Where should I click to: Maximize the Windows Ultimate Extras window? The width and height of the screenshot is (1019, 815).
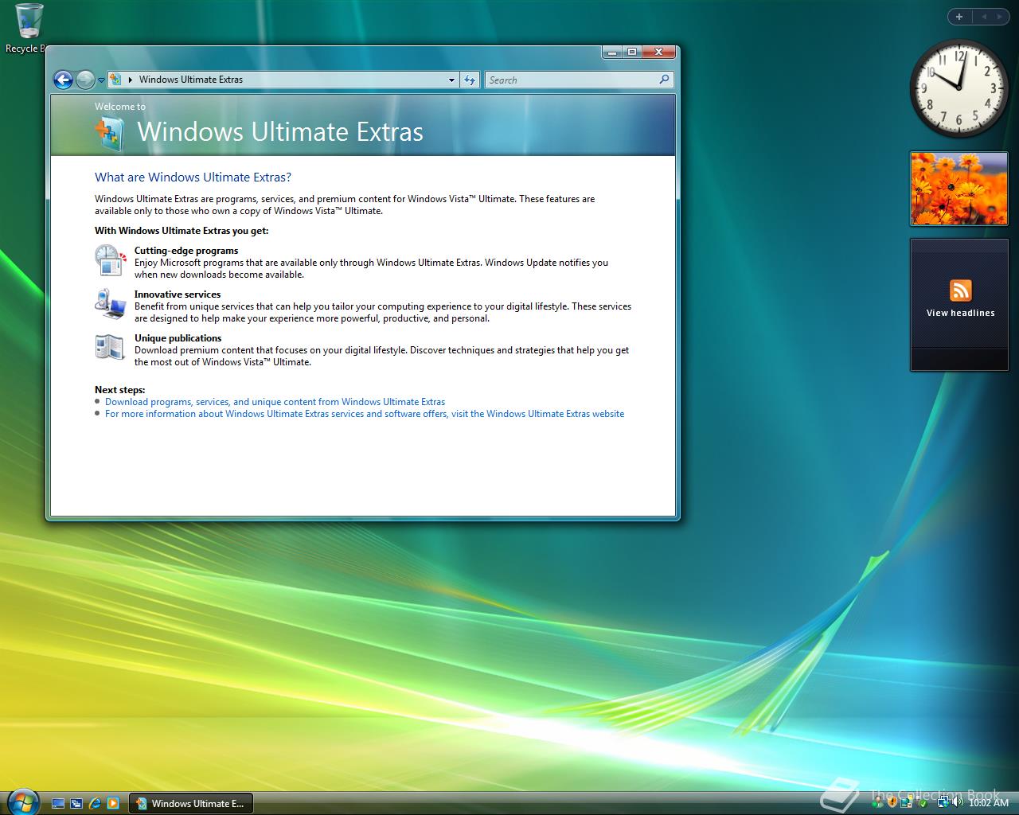(x=632, y=53)
